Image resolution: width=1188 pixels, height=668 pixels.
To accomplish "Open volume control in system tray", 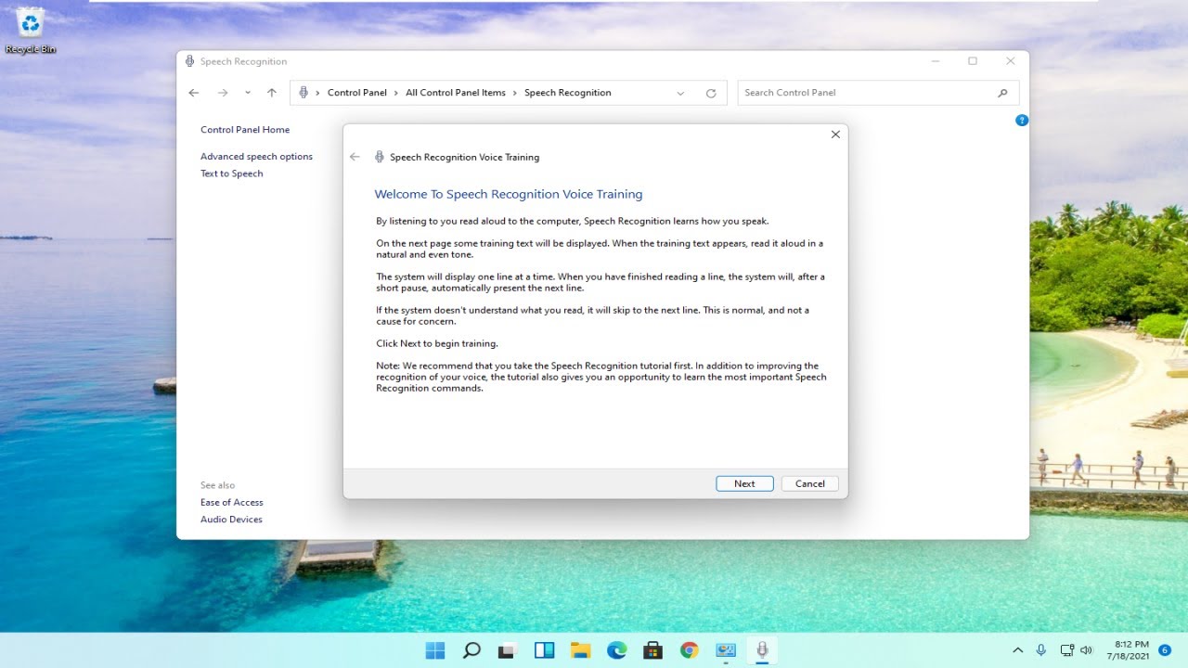I will coord(1087,650).
